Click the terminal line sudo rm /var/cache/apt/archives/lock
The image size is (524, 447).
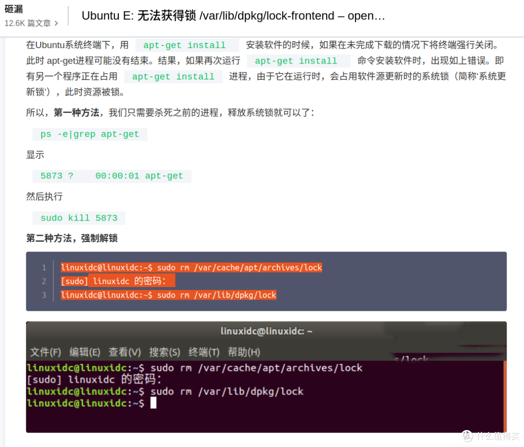click(x=195, y=368)
